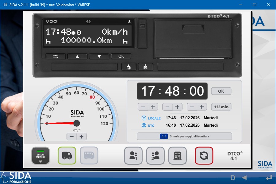
Task: Confirm time with OK next to clock
Action: click(x=221, y=91)
